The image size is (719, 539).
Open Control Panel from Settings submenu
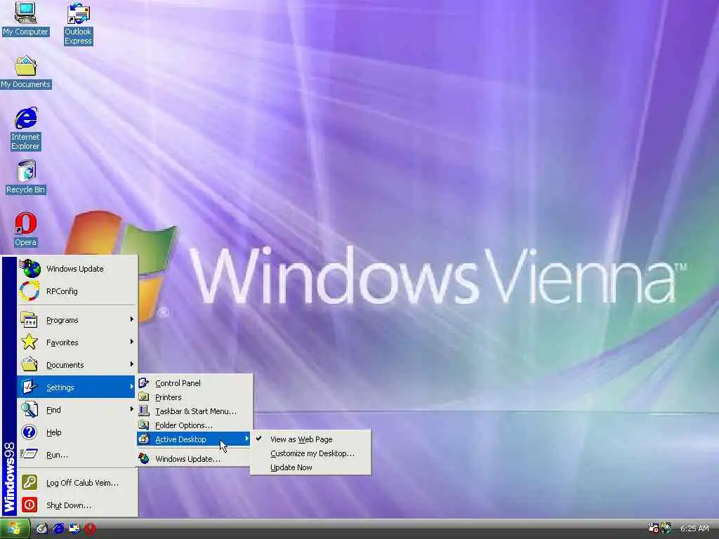click(x=194, y=383)
